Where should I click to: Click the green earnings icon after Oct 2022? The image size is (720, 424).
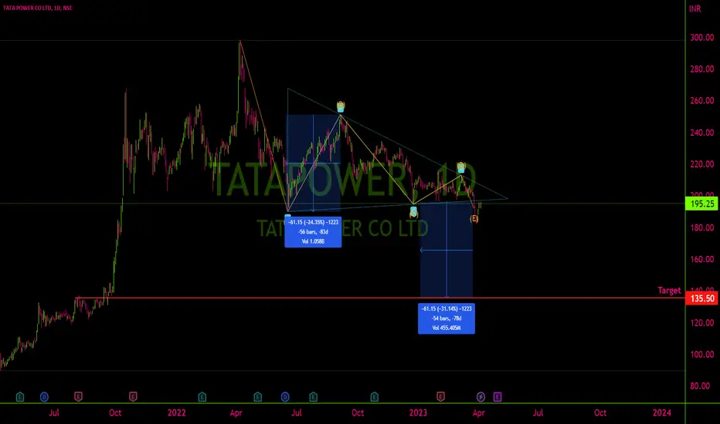(374, 396)
